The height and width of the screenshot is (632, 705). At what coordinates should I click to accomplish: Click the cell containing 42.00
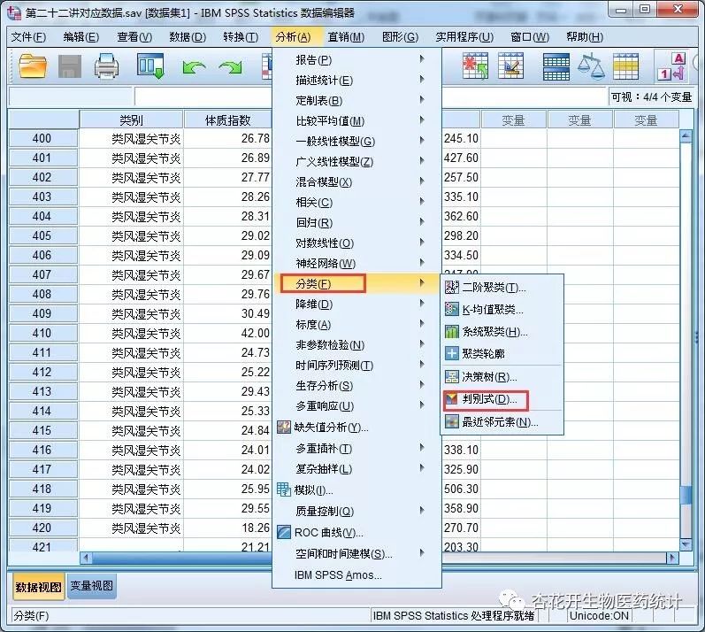(227, 333)
